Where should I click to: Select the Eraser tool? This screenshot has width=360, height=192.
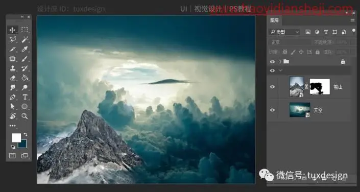tap(12, 78)
